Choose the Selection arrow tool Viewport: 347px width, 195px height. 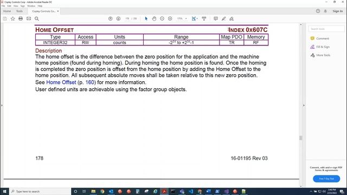[146, 18]
